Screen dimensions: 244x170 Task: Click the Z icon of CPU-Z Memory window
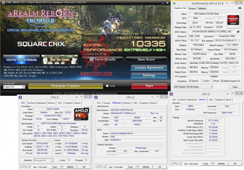[171, 94]
